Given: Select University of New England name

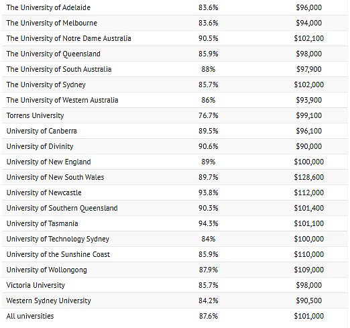Looking at the screenshot, I should [x=48, y=162].
